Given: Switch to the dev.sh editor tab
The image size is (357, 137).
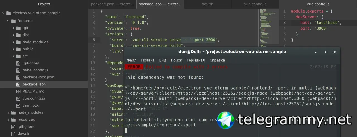Looking at the screenshot, I should tap(208, 4).
